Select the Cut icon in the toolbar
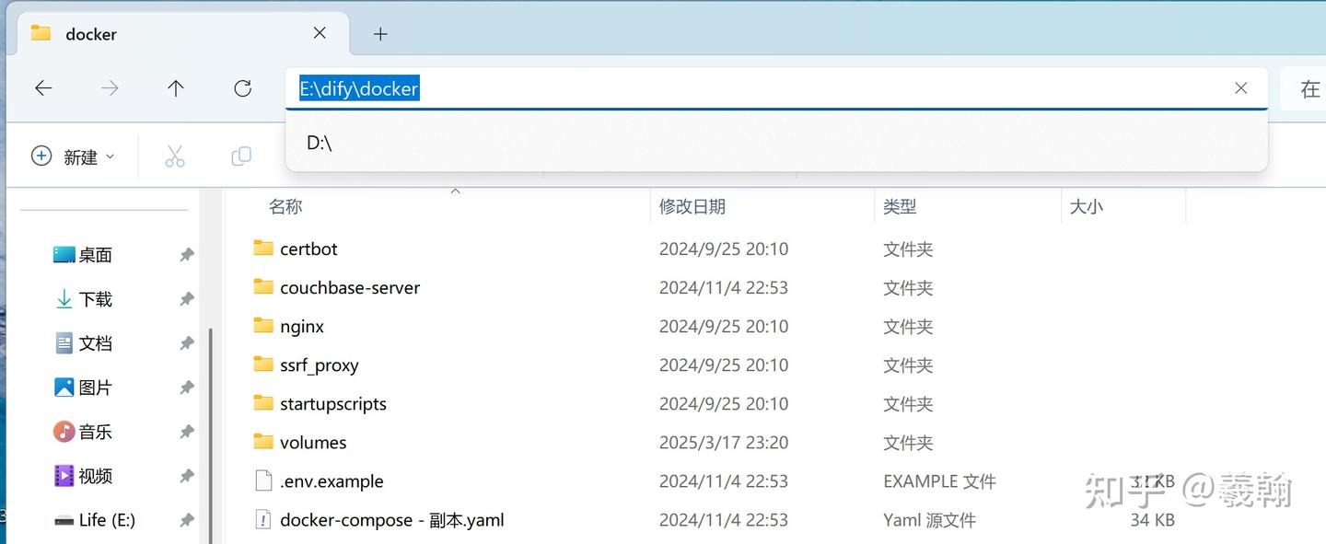 point(174,156)
